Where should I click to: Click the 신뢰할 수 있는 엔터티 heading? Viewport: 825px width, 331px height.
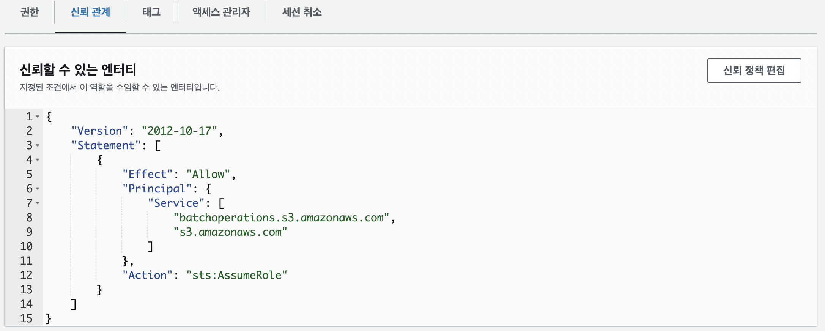click(78, 70)
